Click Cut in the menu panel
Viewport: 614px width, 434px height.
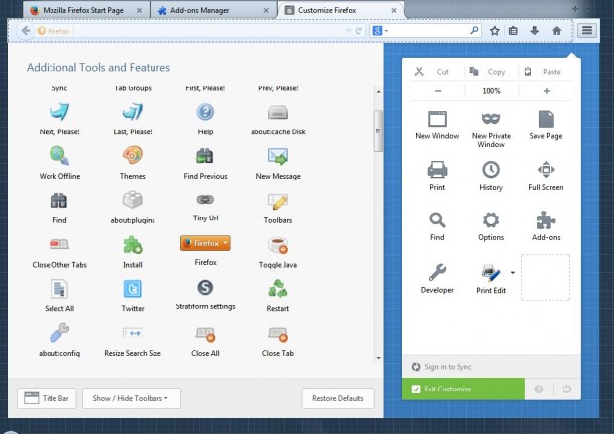click(x=438, y=72)
